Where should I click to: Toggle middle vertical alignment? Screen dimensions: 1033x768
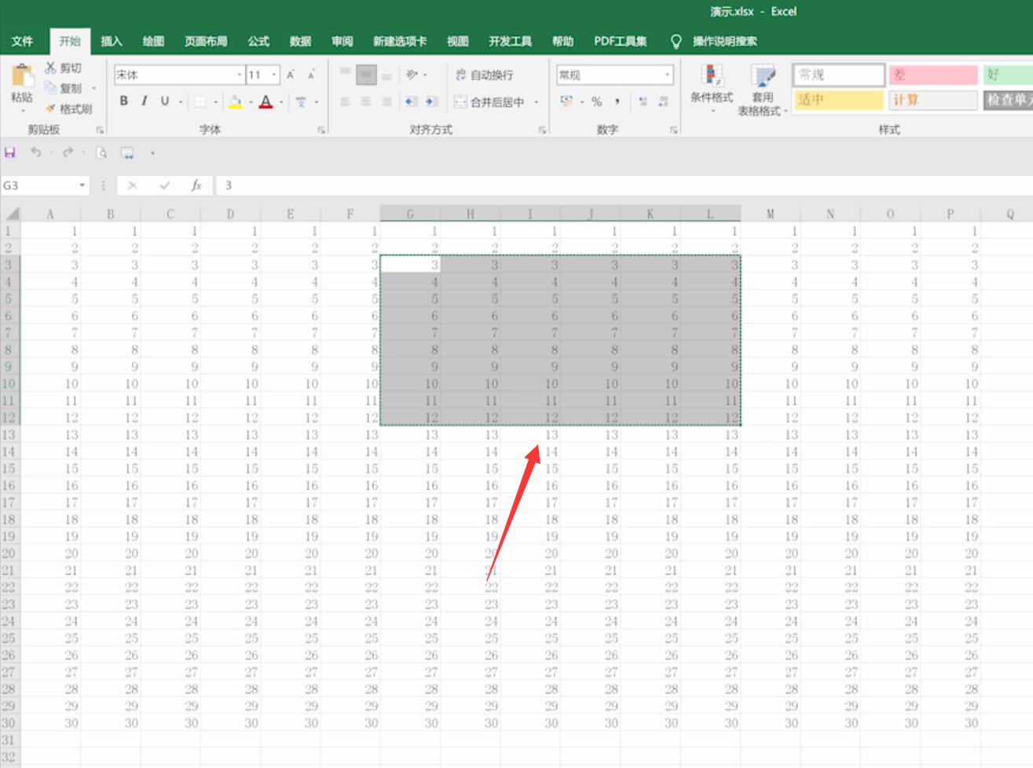[x=366, y=75]
